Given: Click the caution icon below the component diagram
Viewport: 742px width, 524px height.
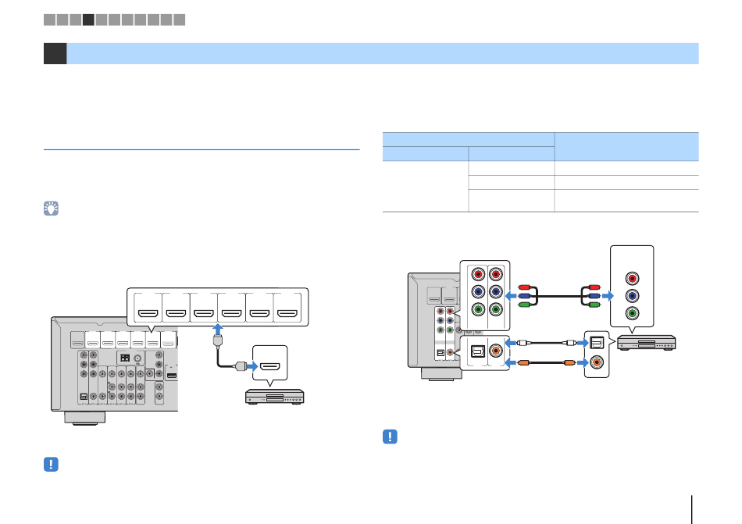Looking at the screenshot, I should 390,437.
